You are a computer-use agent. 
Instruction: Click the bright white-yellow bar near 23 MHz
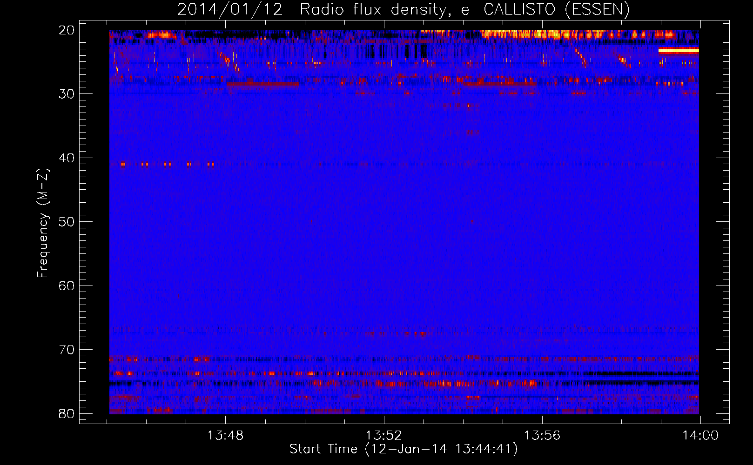[679, 51]
